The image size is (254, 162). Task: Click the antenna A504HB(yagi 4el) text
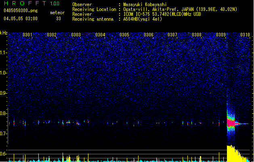pyautogui.click(x=143, y=19)
